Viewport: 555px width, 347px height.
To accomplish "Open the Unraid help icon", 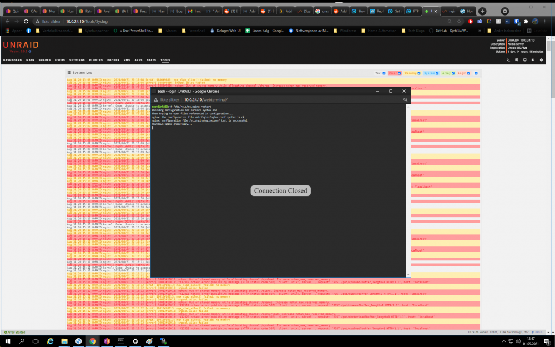I will pos(541,60).
